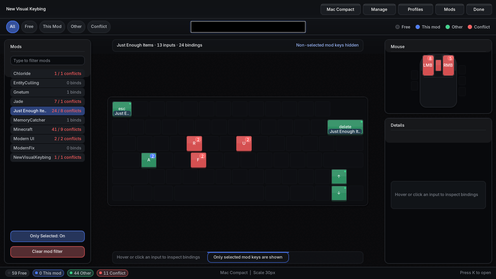Focus the key search box at top
The width and height of the screenshot is (496, 279).
248,27
